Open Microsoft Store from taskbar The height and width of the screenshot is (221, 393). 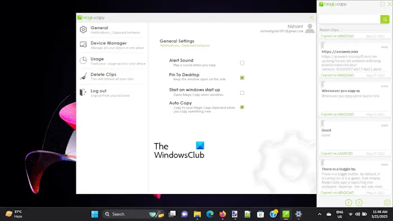click(x=261, y=214)
